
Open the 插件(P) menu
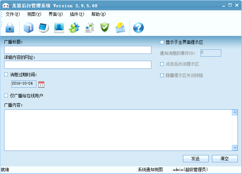pos(77,14)
